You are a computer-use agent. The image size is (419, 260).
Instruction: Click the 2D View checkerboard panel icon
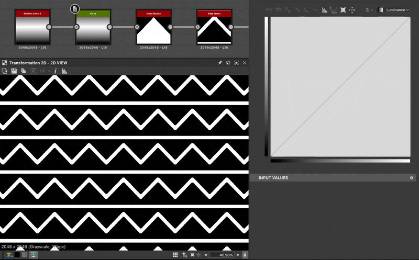[x=5, y=63]
